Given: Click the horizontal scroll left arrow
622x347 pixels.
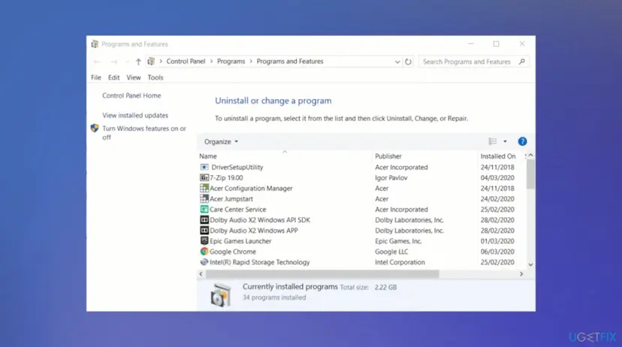Looking at the screenshot, I should point(201,273).
